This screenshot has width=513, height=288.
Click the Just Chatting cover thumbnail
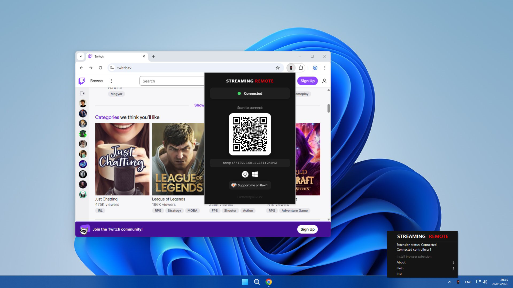122,159
